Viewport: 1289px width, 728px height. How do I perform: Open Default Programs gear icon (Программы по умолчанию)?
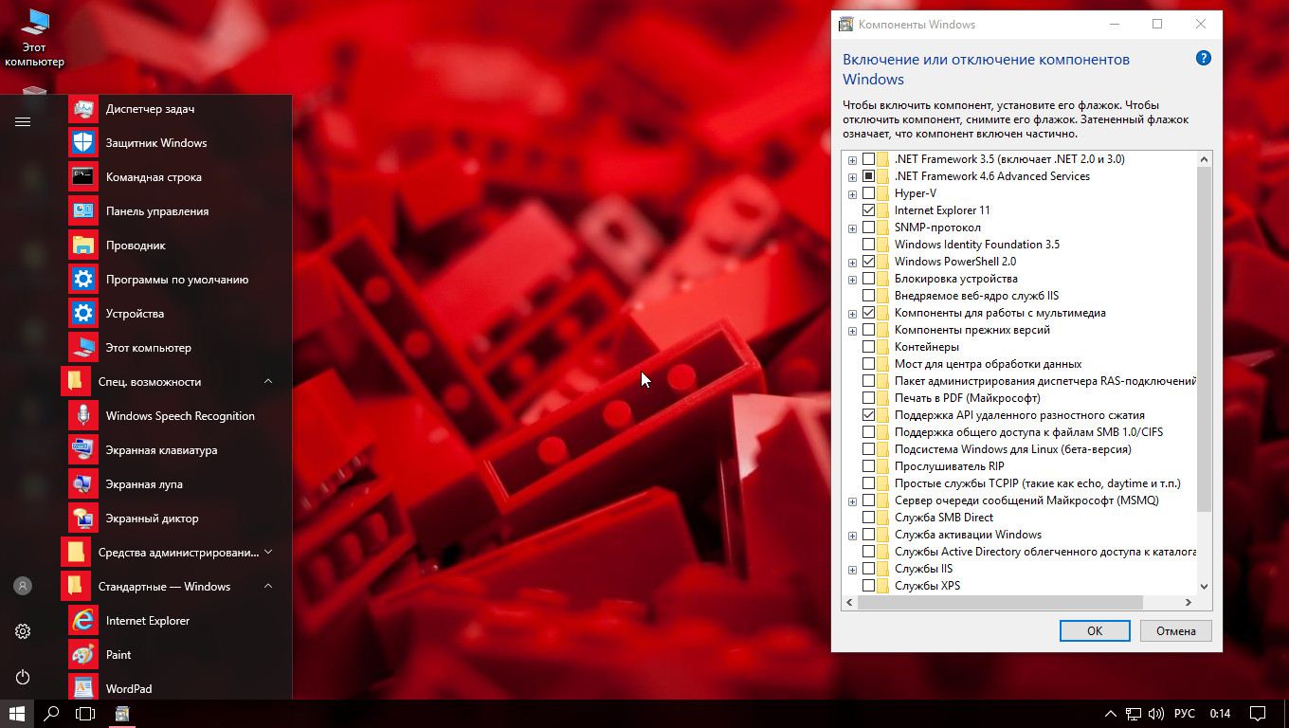(83, 280)
